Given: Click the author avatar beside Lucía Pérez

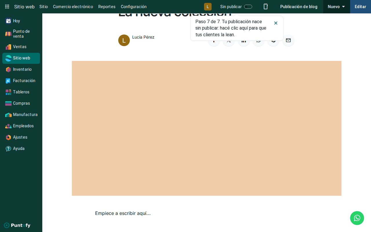Looking at the screenshot, I should click(124, 40).
